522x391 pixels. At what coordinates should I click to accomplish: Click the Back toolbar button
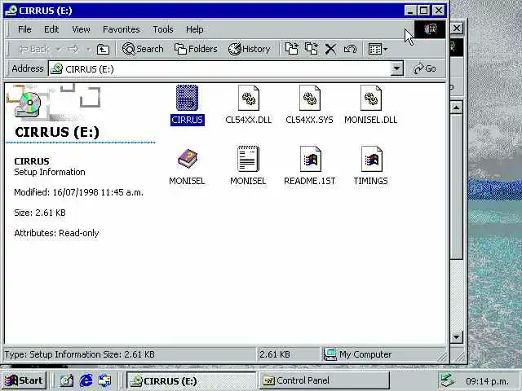(x=34, y=49)
